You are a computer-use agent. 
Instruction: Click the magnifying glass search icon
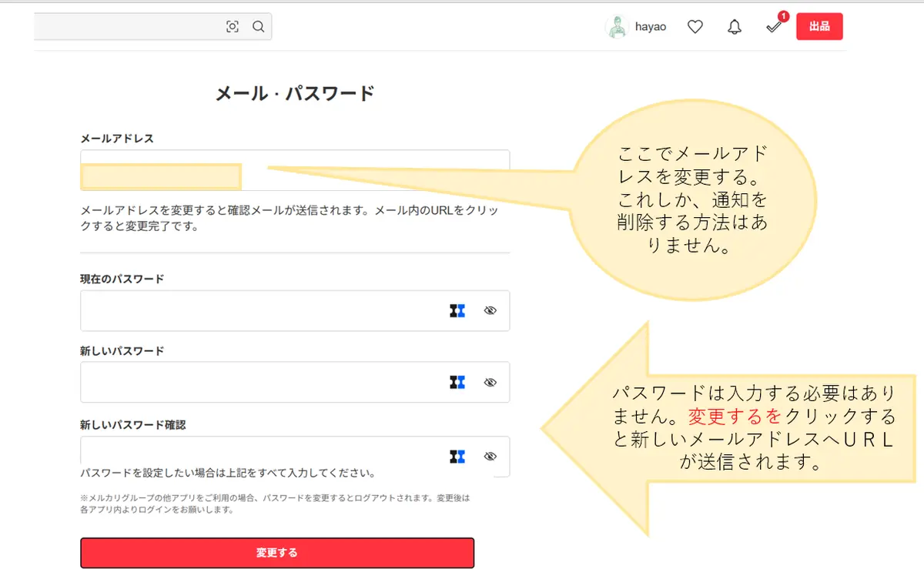pos(258,25)
